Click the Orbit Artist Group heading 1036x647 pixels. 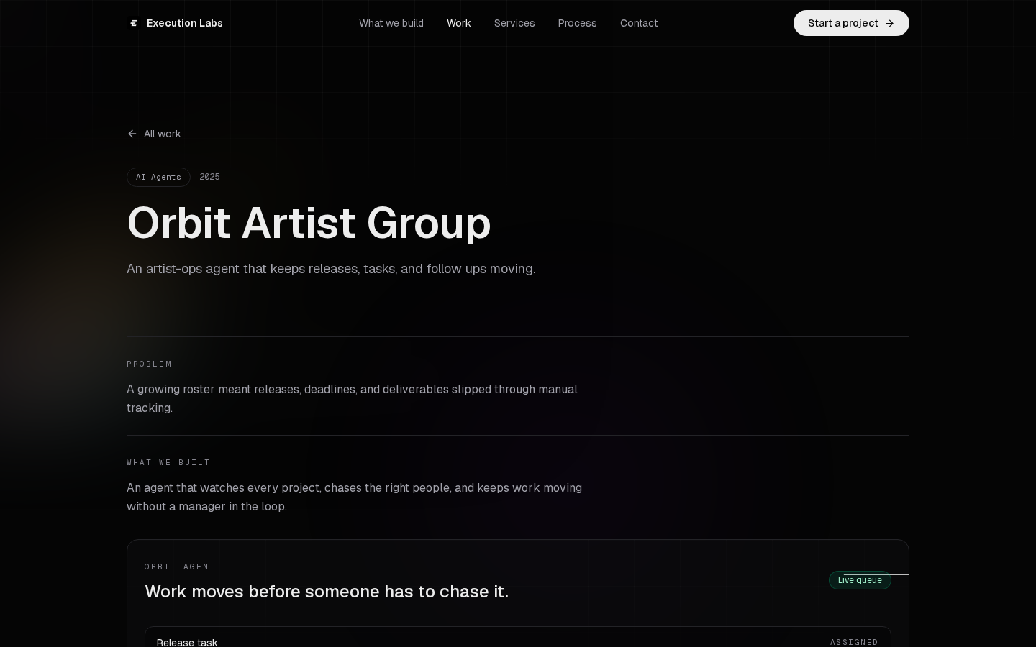point(309,223)
